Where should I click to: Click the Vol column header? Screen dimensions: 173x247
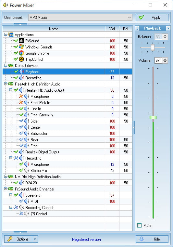pos(112,29)
